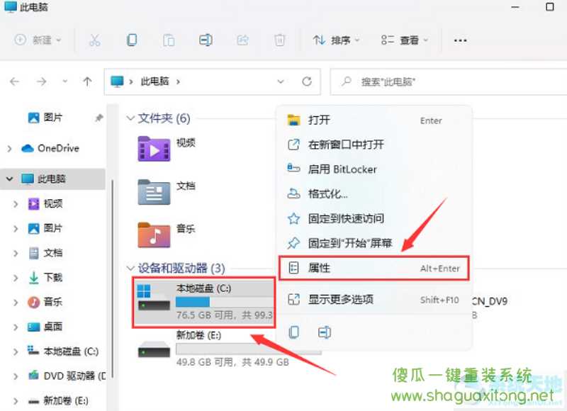Open the Music folder icon in main pane
This screenshot has width=567, height=411.
coord(154,235)
